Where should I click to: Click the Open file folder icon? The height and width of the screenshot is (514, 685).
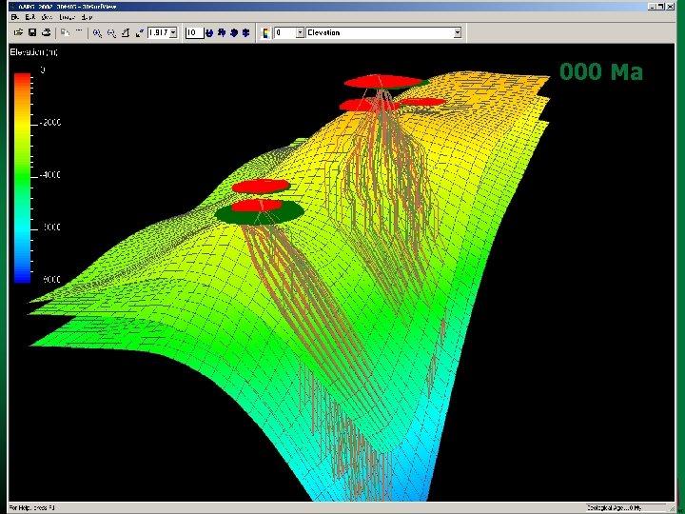coord(18,32)
